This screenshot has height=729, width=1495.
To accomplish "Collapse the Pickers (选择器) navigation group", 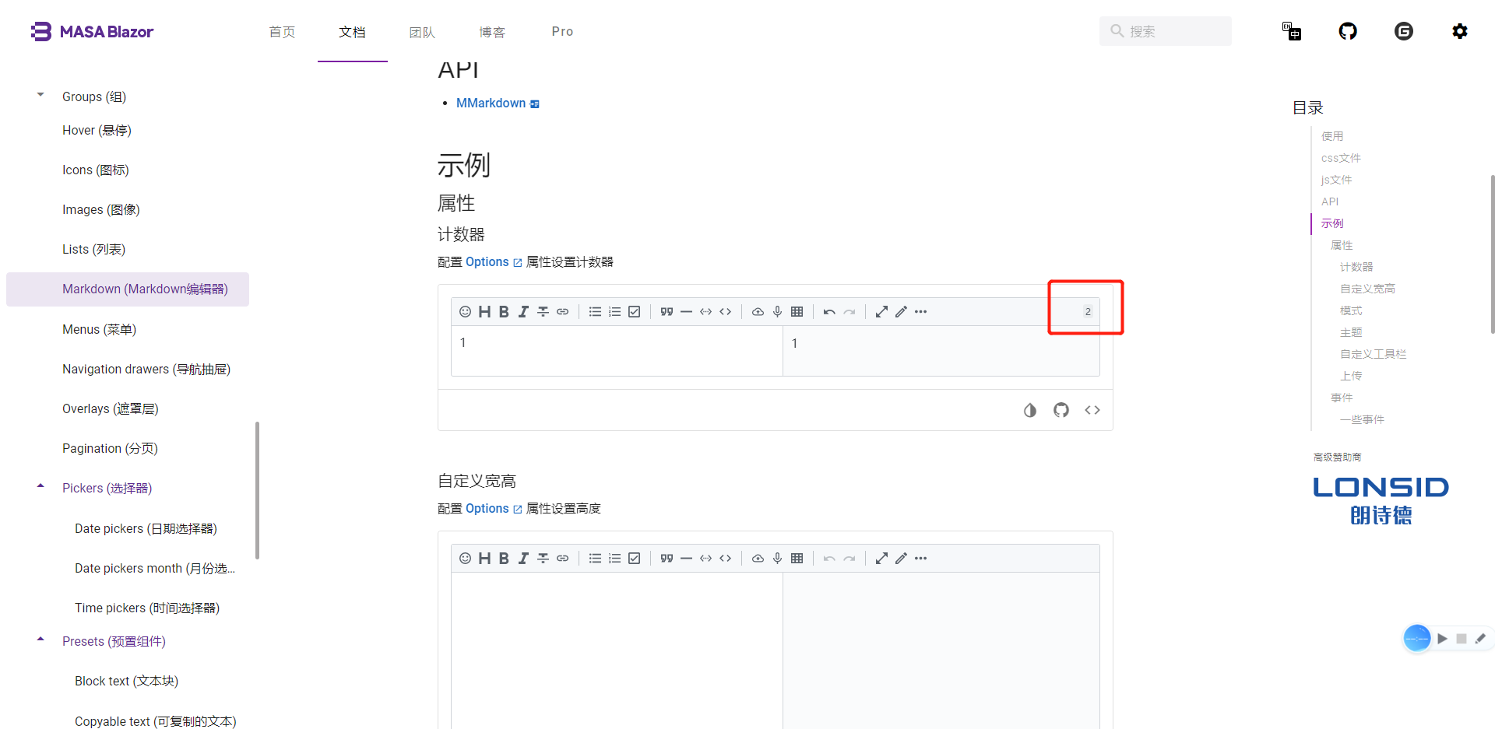I will [x=40, y=486].
